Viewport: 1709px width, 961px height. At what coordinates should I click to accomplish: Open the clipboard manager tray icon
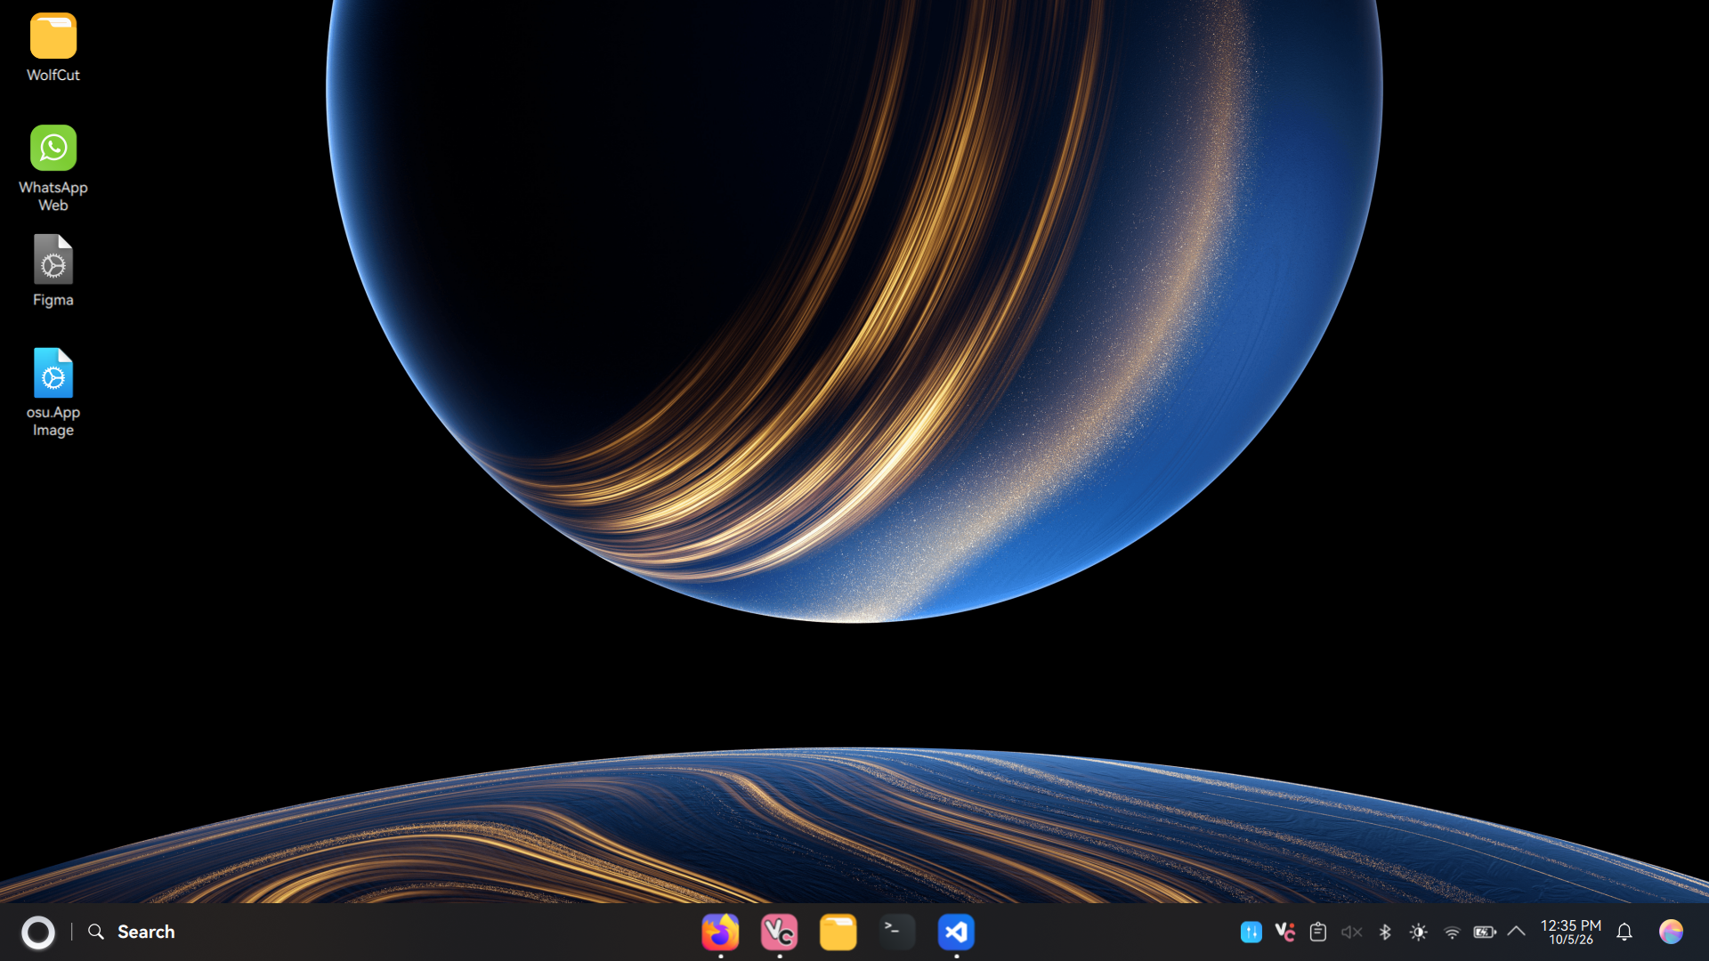pyautogui.click(x=1318, y=932)
